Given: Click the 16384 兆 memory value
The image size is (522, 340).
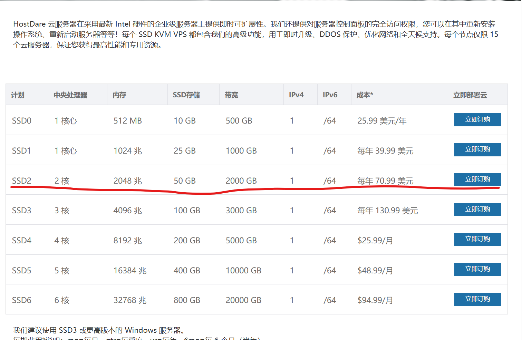Looking at the screenshot, I should coord(130,271).
